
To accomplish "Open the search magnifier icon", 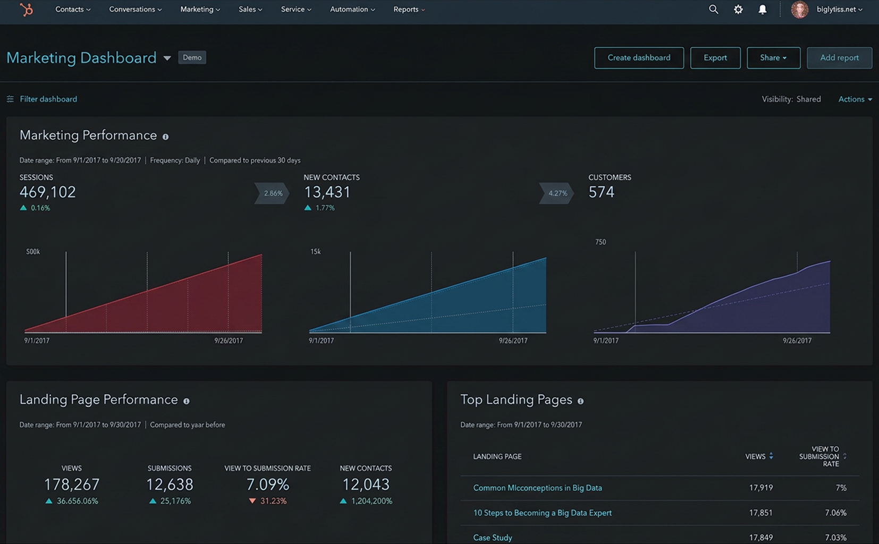I will [x=713, y=10].
